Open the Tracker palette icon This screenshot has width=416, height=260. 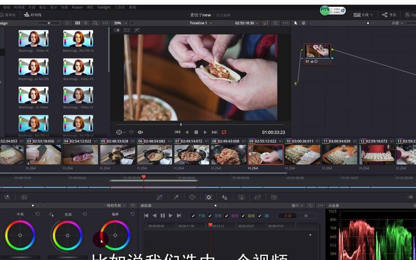pos(209,197)
